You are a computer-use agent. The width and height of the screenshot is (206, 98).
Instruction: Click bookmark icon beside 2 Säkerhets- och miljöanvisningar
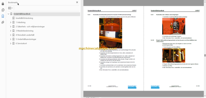[13, 26]
